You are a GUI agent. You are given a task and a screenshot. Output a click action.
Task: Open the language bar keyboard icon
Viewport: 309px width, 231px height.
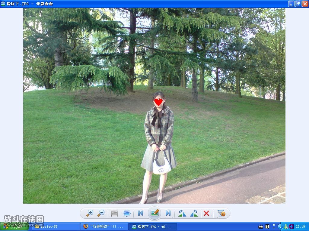(260, 227)
